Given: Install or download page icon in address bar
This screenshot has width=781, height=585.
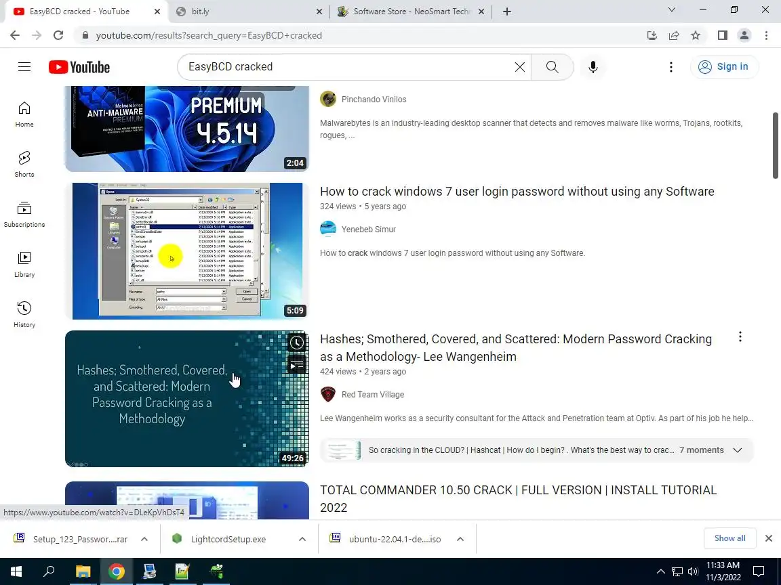Looking at the screenshot, I should tap(652, 35).
